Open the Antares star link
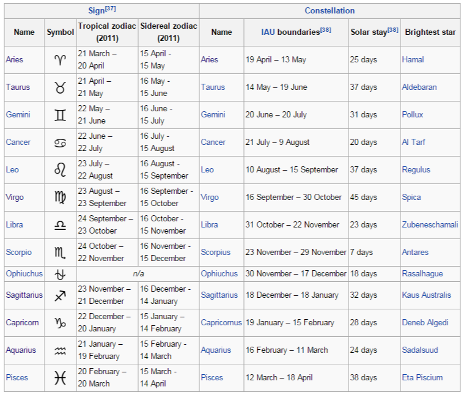This screenshot has height=395, width=464. click(x=415, y=252)
